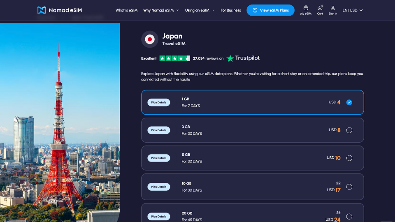This screenshot has height=222, width=395.
Task: Go to For Business page
Action: coord(231,10)
